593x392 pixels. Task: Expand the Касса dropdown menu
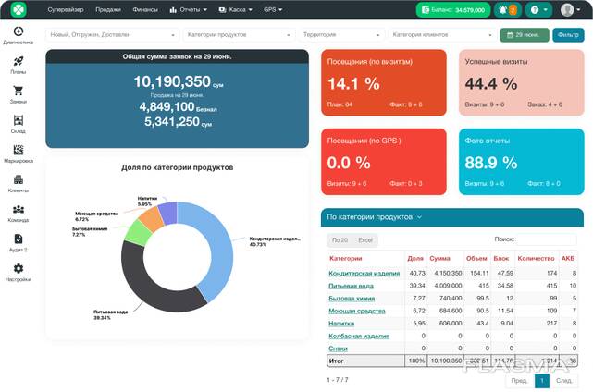tap(236, 9)
